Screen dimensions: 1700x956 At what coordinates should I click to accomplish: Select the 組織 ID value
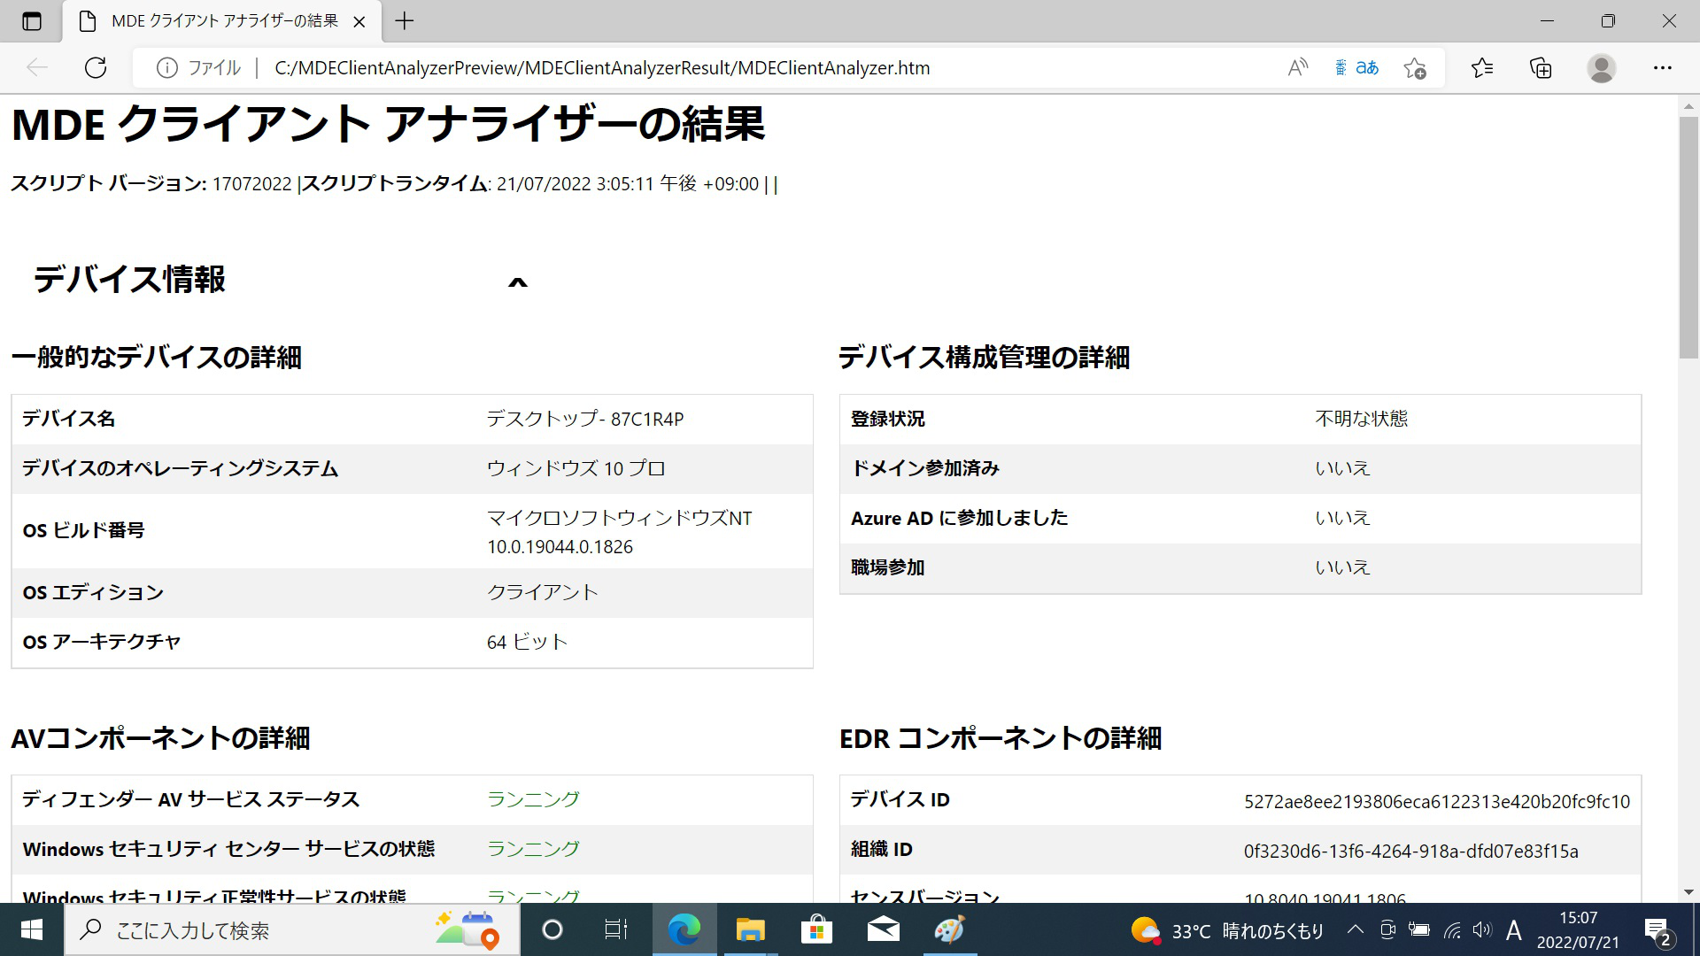click(1410, 852)
